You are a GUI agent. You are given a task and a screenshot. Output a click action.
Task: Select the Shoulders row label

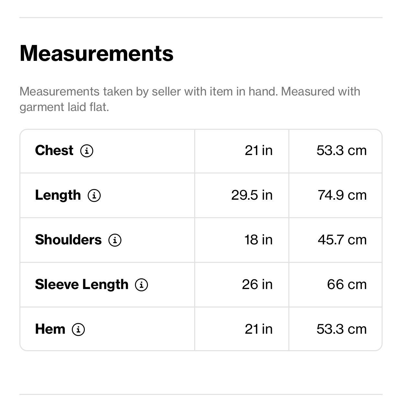(68, 240)
